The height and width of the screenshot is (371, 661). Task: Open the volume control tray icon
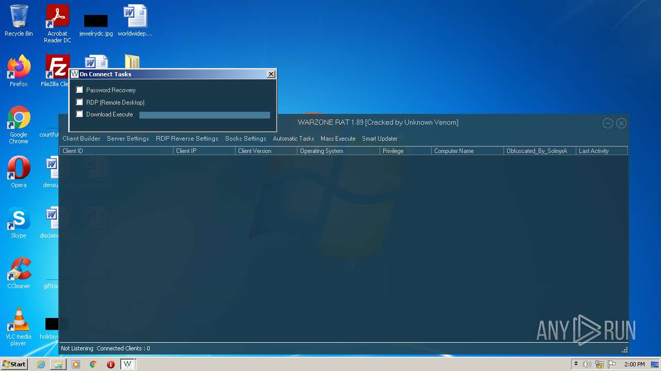pos(587,364)
